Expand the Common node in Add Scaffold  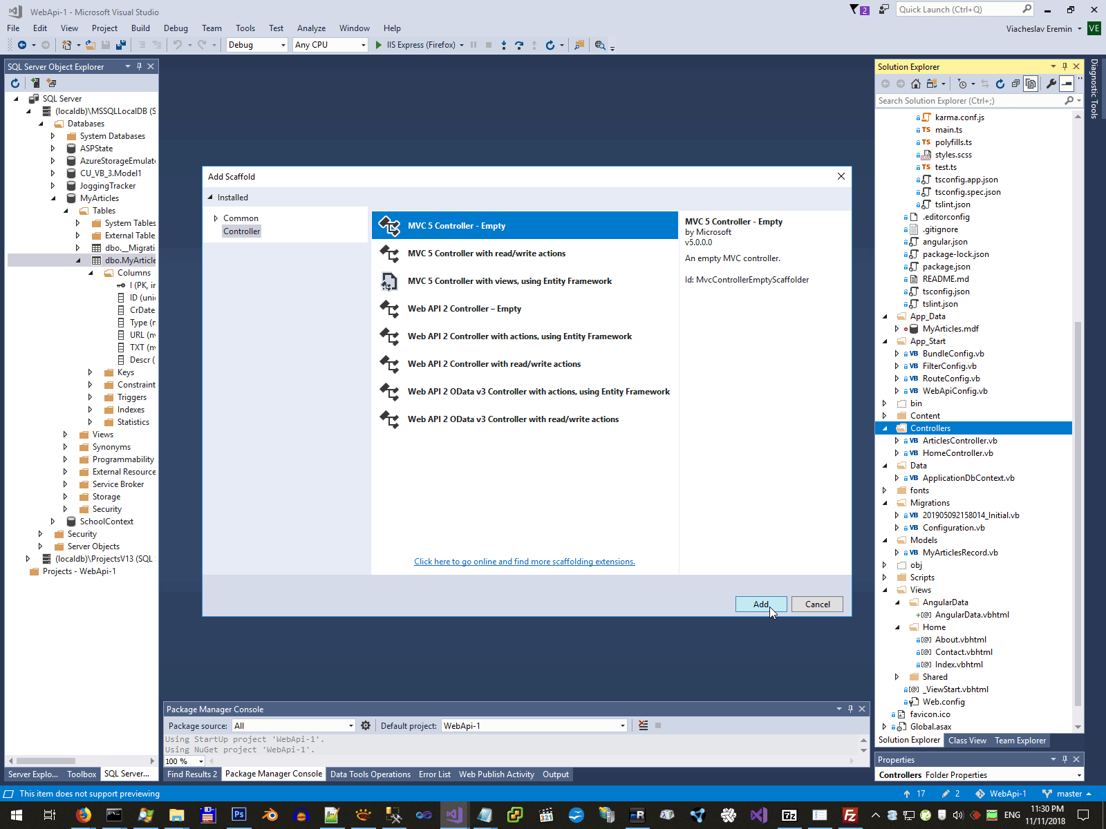216,218
